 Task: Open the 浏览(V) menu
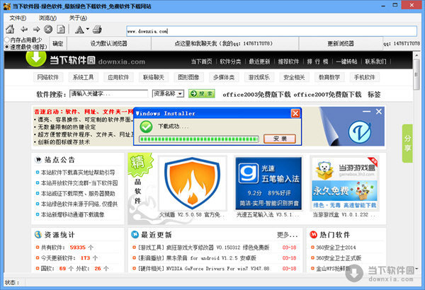(x=47, y=18)
